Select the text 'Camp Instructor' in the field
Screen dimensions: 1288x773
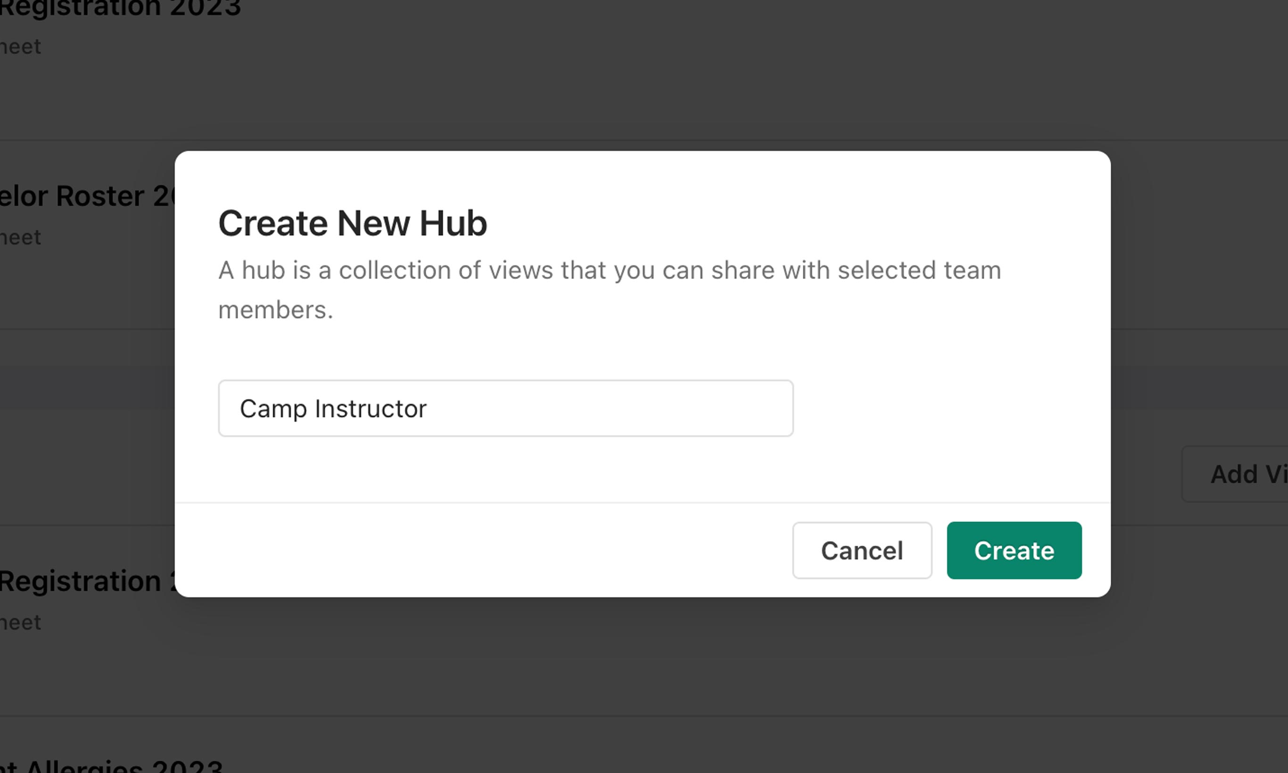pyautogui.click(x=332, y=408)
